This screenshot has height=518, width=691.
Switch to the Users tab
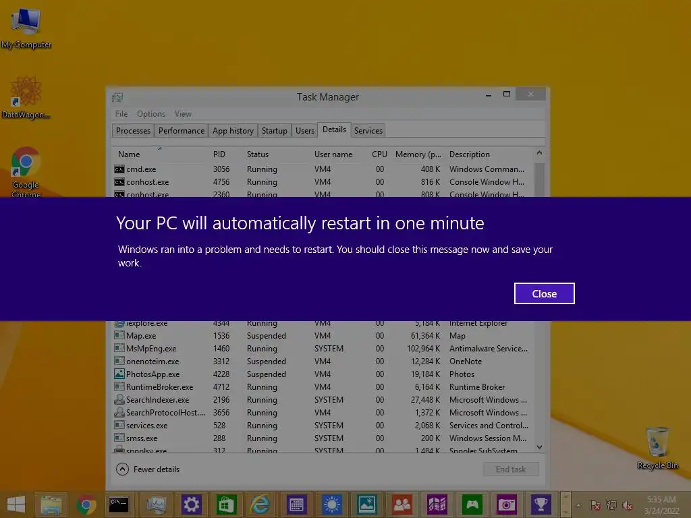pos(305,131)
